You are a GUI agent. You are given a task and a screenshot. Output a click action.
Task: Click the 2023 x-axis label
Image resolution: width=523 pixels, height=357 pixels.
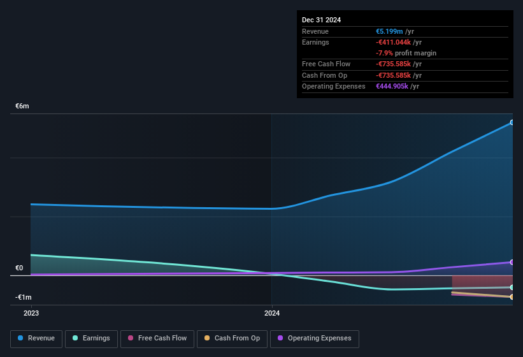[x=31, y=313]
